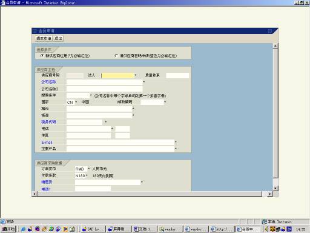Click the 国家 field showing CN

(x=71, y=102)
